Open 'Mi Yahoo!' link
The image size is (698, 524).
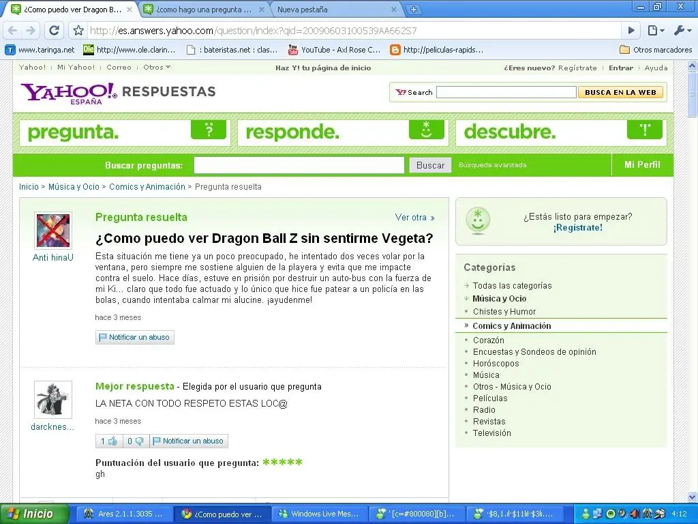pyautogui.click(x=76, y=68)
